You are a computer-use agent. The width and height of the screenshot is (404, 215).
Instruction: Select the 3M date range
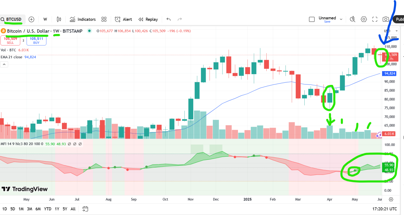click(29, 209)
